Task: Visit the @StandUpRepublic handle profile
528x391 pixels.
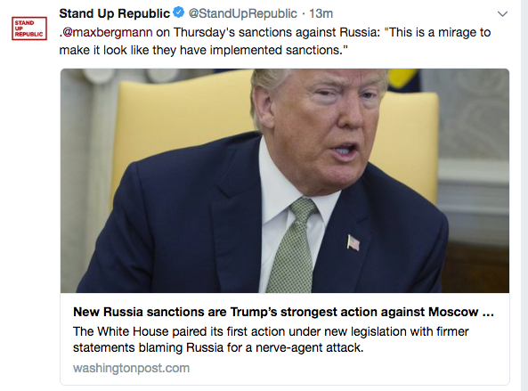Action: [x=242, y=13]
